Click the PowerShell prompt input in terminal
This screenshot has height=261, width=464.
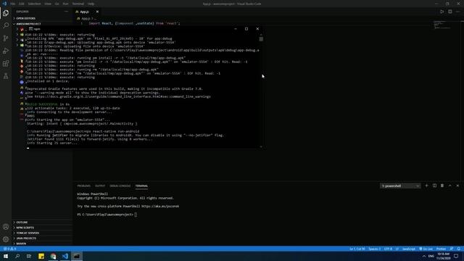(136, 215)
